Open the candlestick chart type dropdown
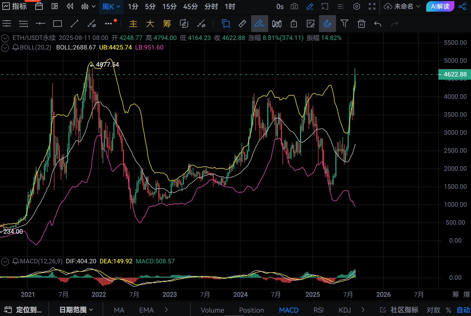 (88, 6)
